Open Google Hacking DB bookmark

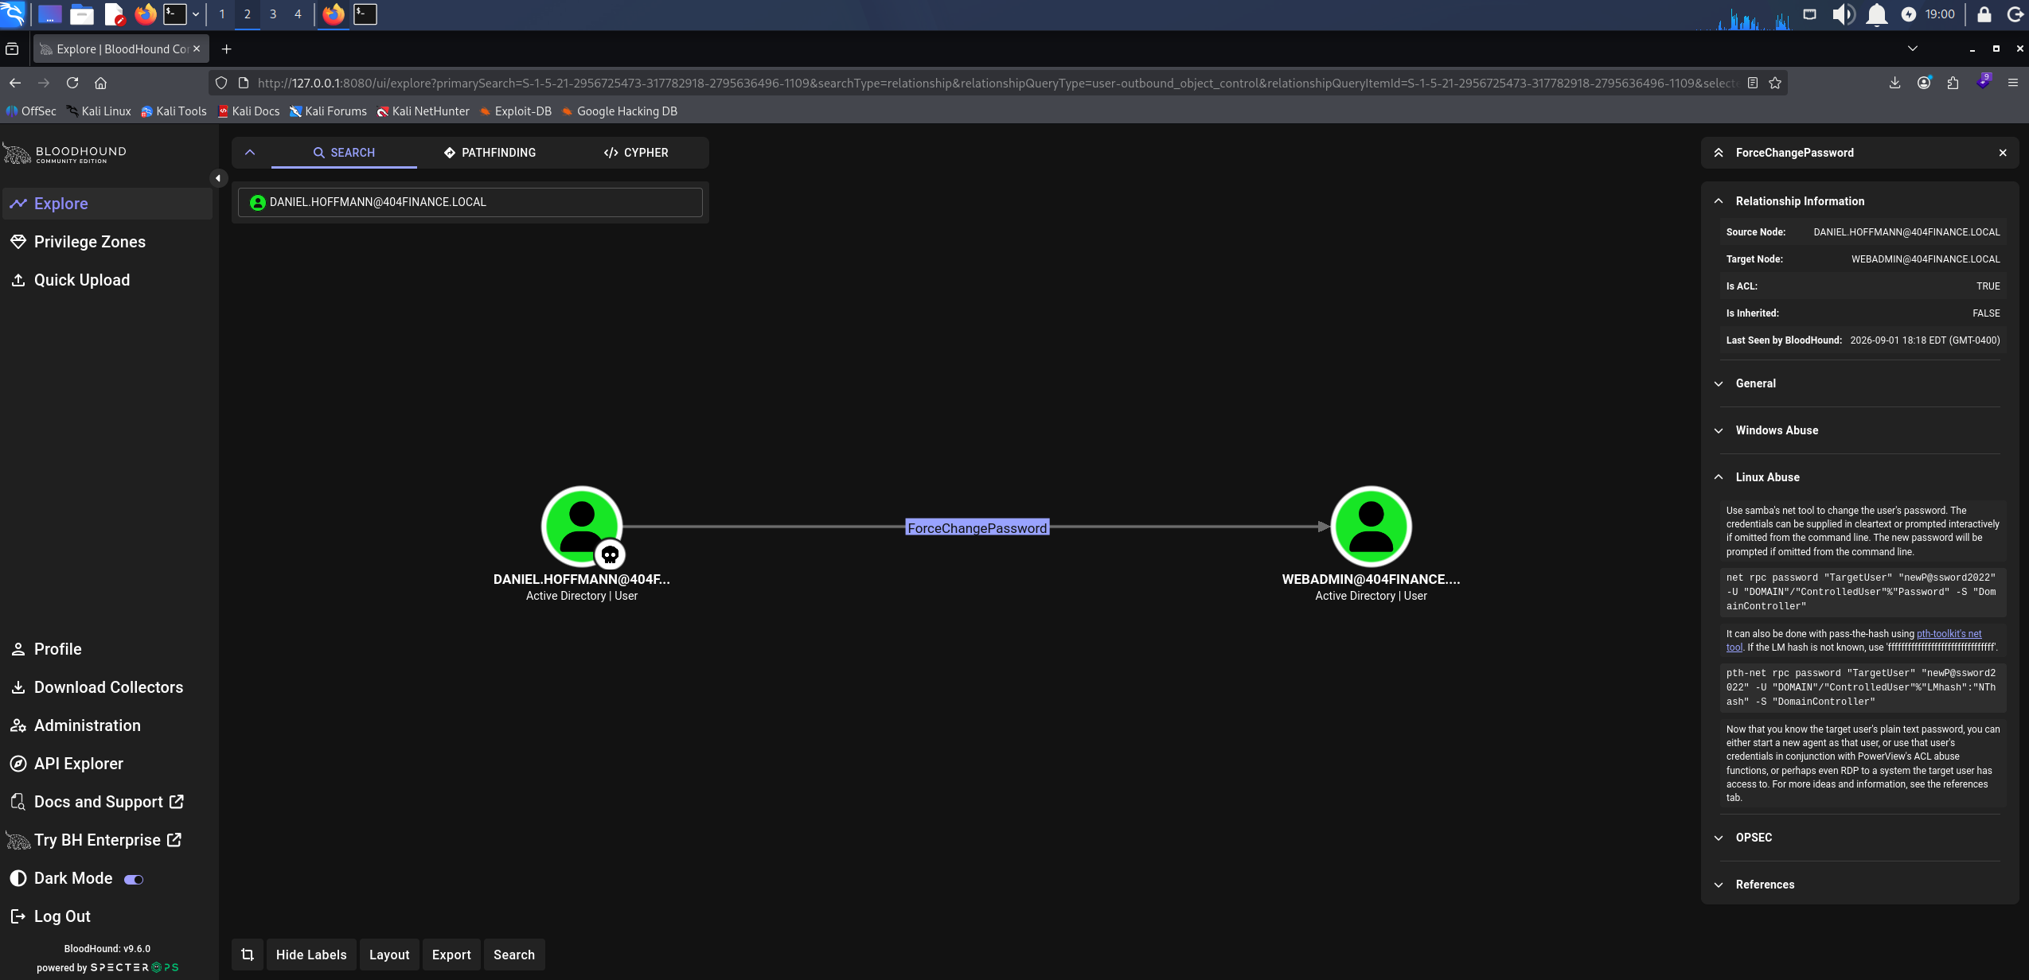(x=619, y=111)
